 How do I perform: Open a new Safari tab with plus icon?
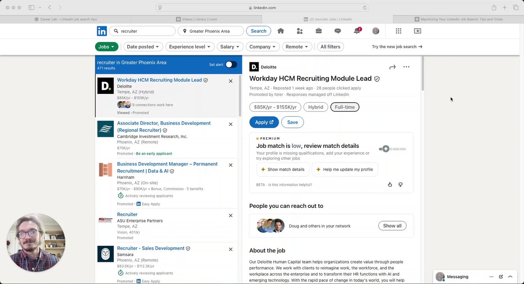pos(505,7)
